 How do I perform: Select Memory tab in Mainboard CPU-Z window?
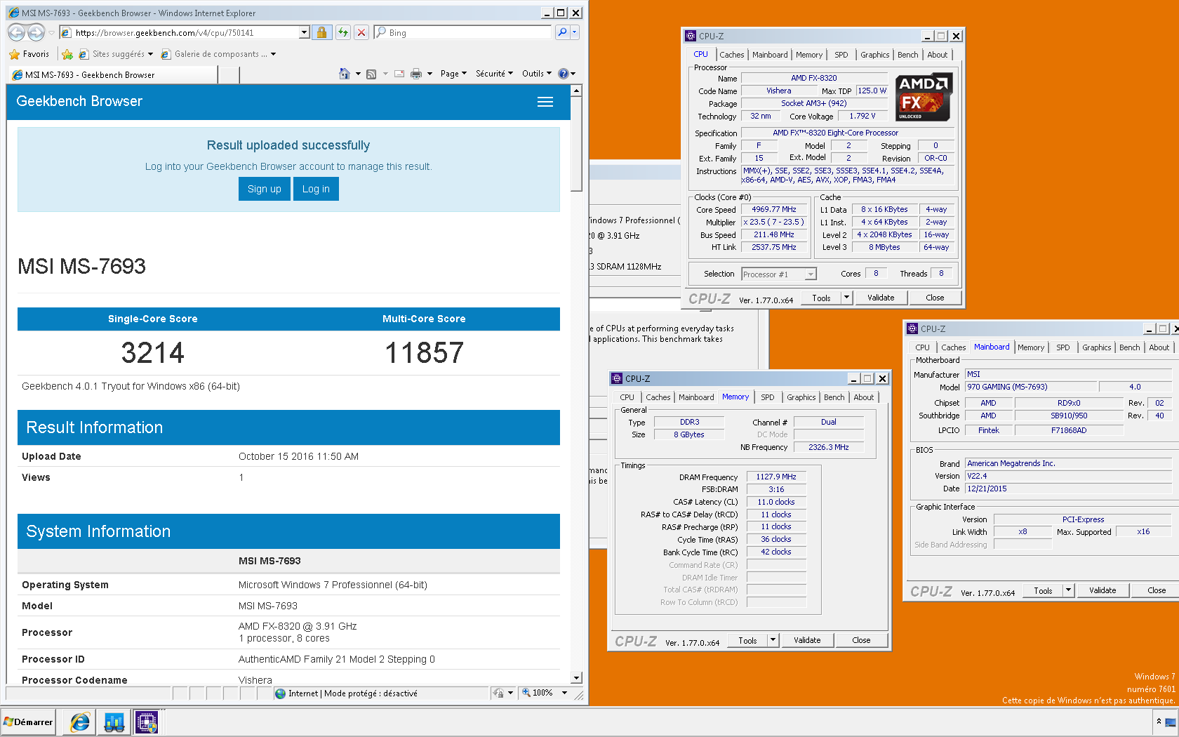pyautogui.click(x=1031, y=347)
